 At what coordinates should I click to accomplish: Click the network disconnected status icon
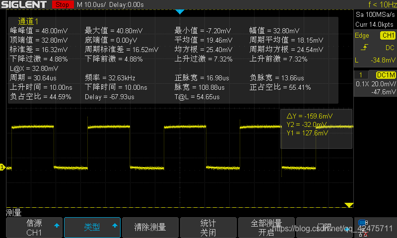[x=363, y=234]
